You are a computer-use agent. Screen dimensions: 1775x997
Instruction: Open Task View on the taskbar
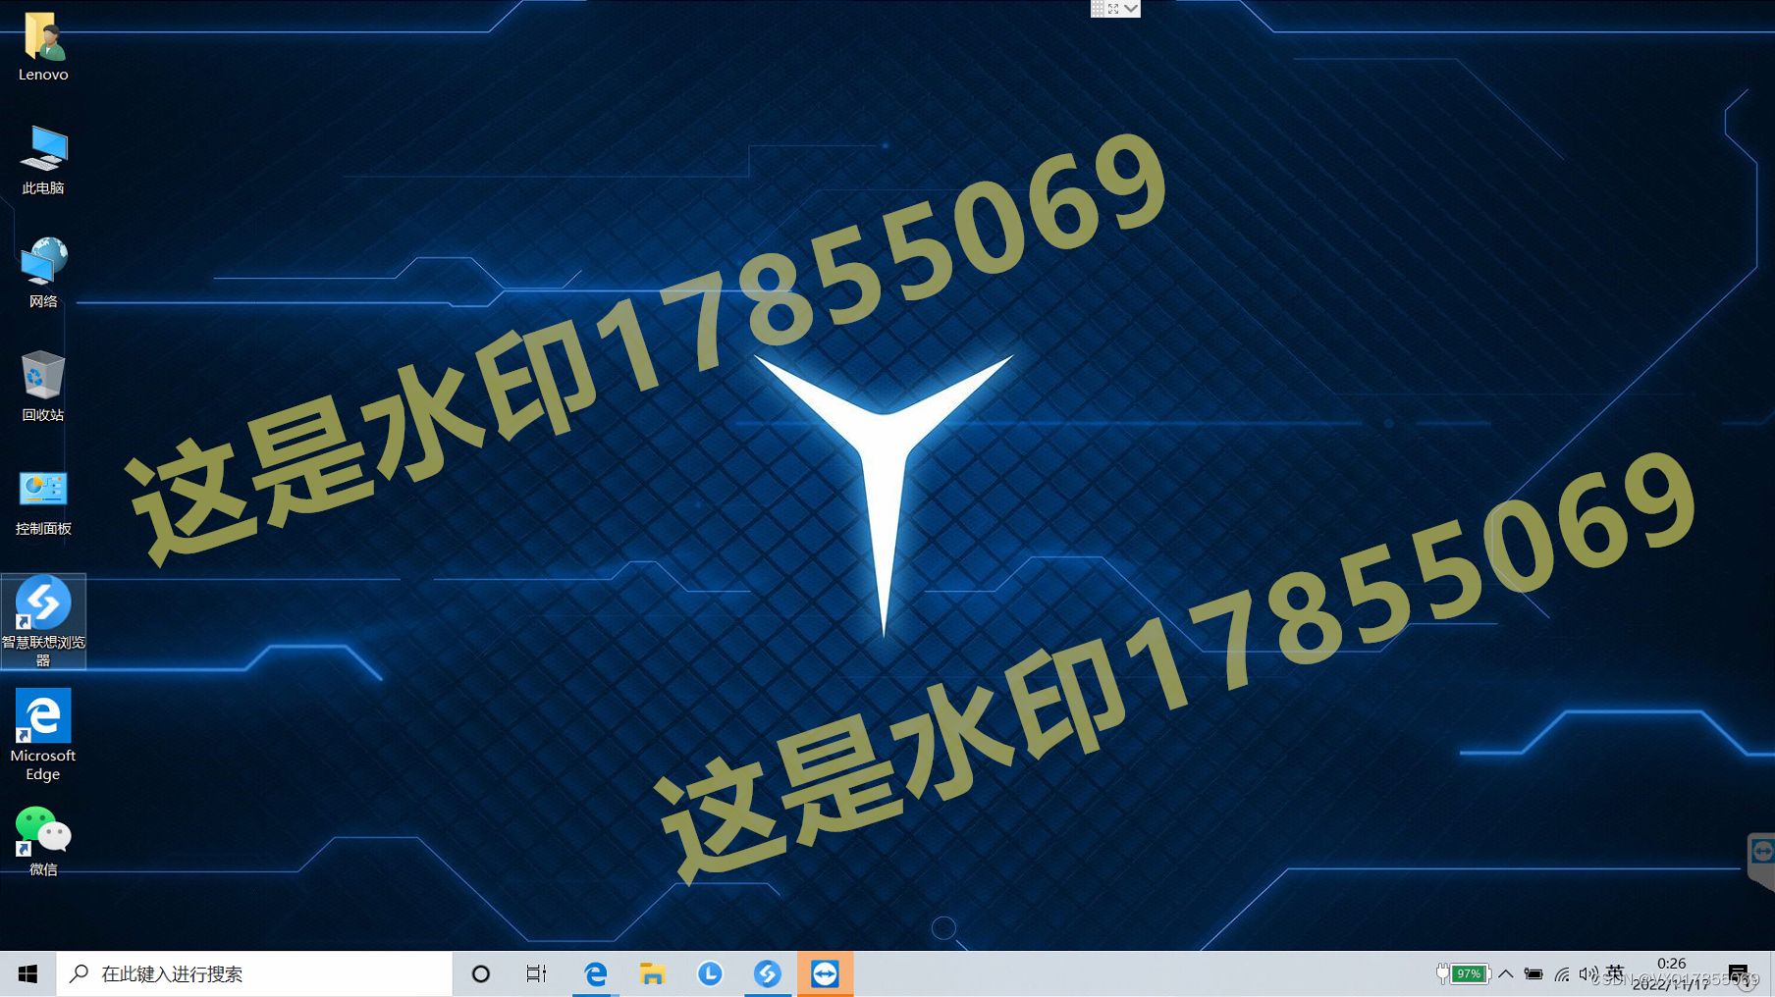[536, 973]
